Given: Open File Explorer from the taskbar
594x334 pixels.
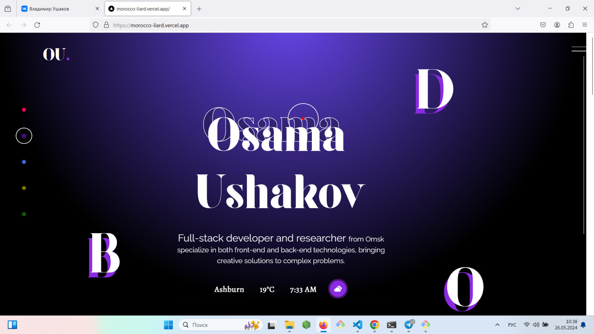Looking at the screenshot, I should click(x=289, y=325).
